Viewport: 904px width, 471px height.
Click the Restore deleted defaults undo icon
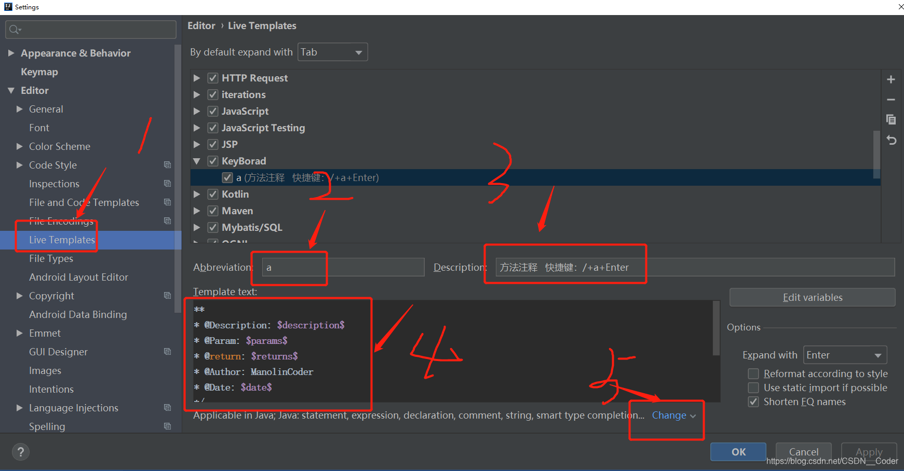pos(891,140)
